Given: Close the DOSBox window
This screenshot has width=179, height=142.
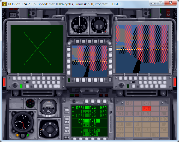Looking at the screenshot, I should coord(171,3).
